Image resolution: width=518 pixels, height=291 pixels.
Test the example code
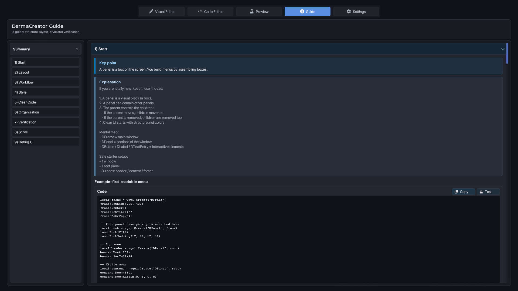pos(488,192)
